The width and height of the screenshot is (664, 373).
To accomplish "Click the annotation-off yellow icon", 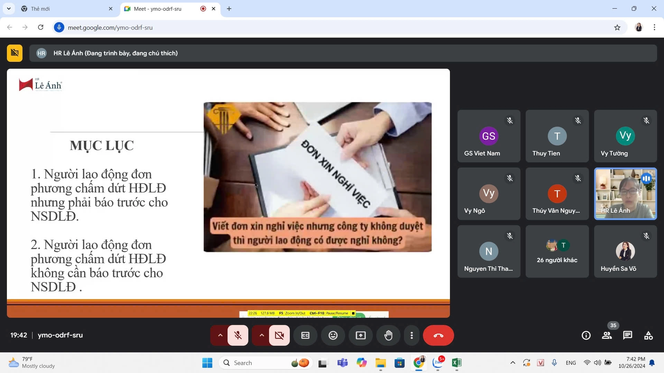I will tap(15, 53).
